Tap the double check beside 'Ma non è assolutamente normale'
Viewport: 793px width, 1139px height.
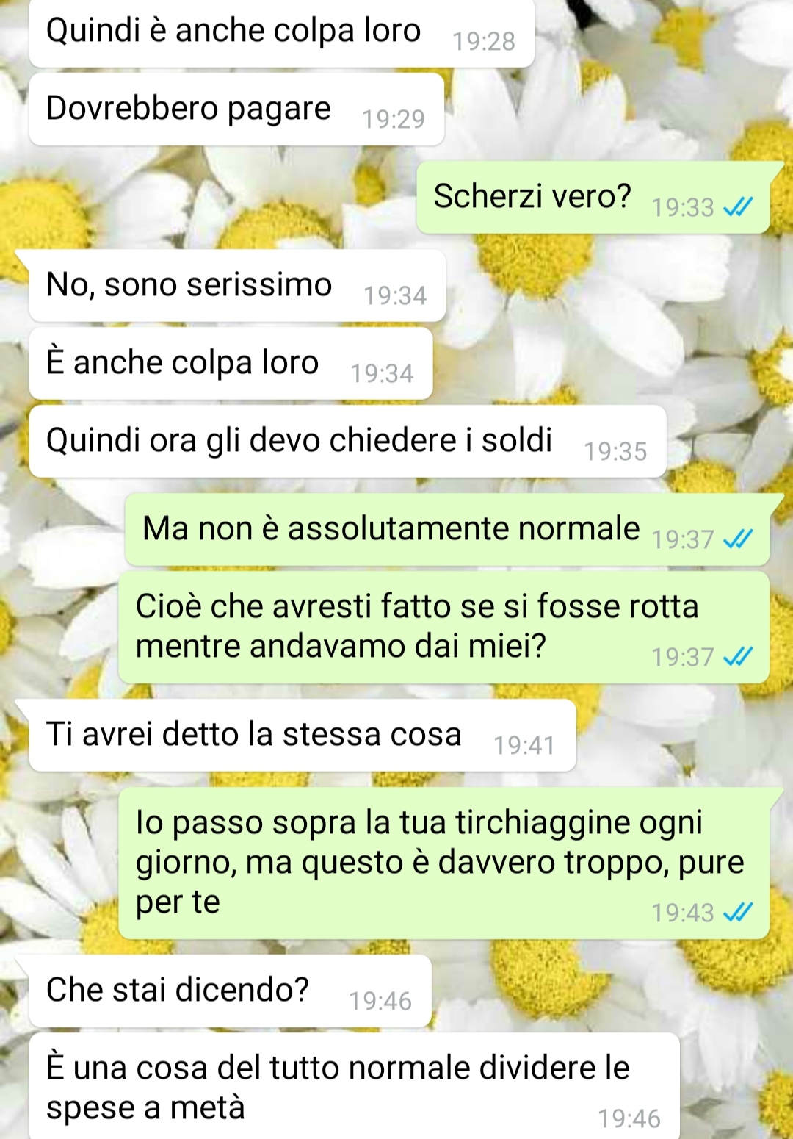[737, 540]
